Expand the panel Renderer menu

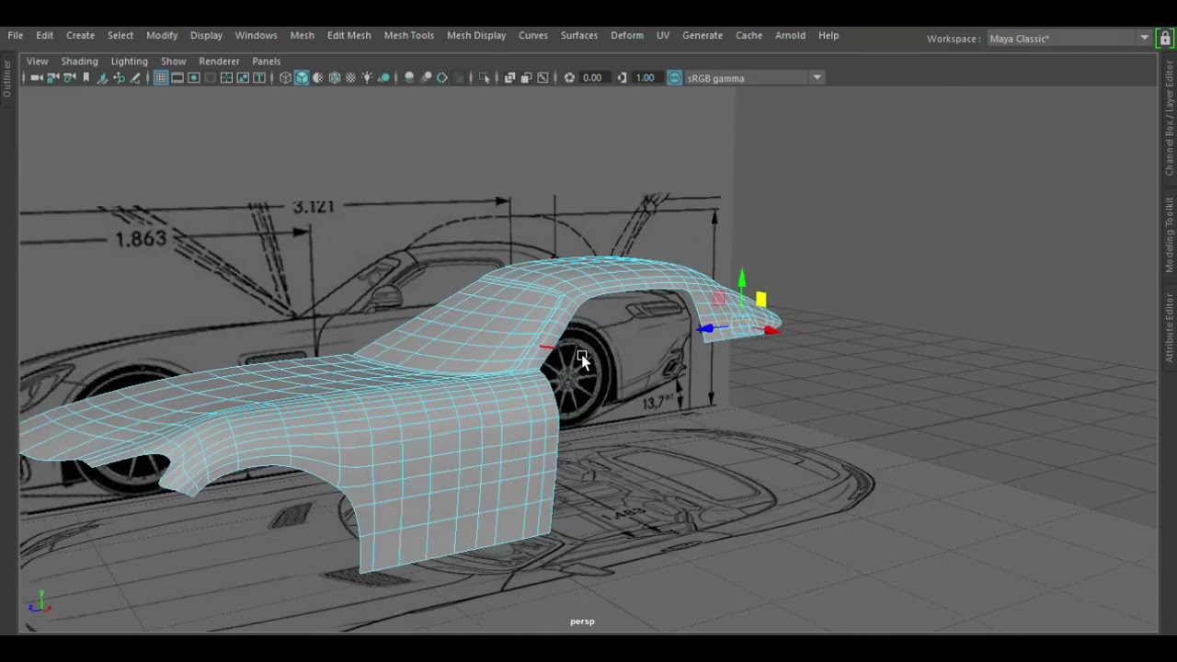pos(219,61)
